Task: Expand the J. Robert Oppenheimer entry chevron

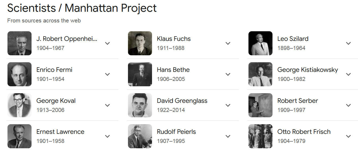Action: point(107,43)
